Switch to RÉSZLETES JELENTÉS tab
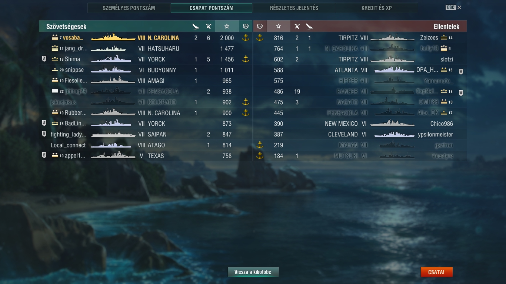 (x=294, y=8)
